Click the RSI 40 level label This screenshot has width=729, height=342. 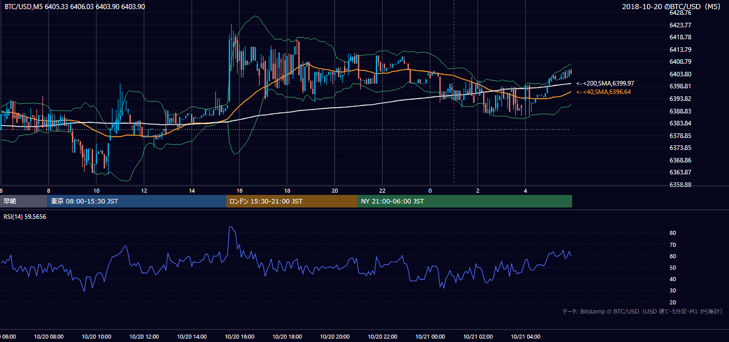pyautogui.click(x=673, y=279)
